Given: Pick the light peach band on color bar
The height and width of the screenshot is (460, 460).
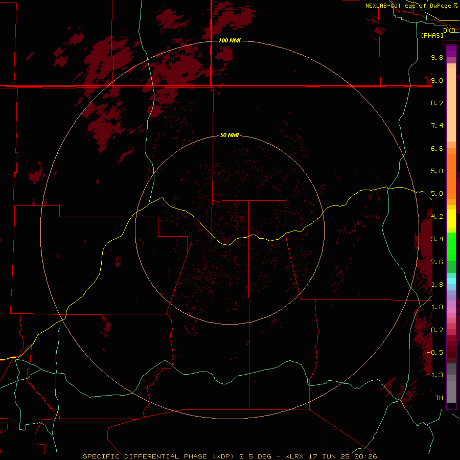Looking at the screenshot, I should click(451, 105).
